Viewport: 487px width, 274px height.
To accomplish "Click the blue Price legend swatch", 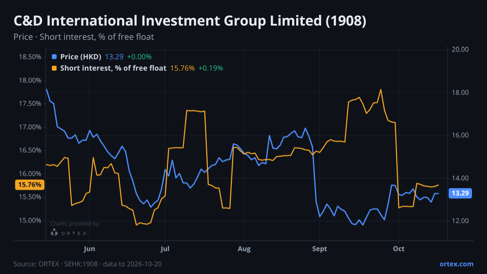I will pyautogui.click(x=54, y=57).
